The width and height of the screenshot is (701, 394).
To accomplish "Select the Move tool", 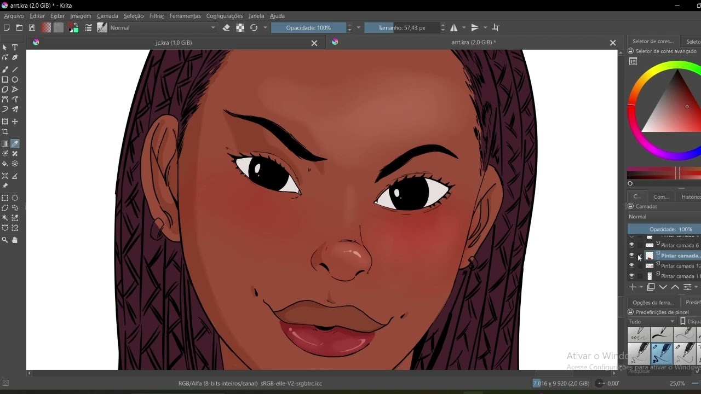I will (15, 121).
